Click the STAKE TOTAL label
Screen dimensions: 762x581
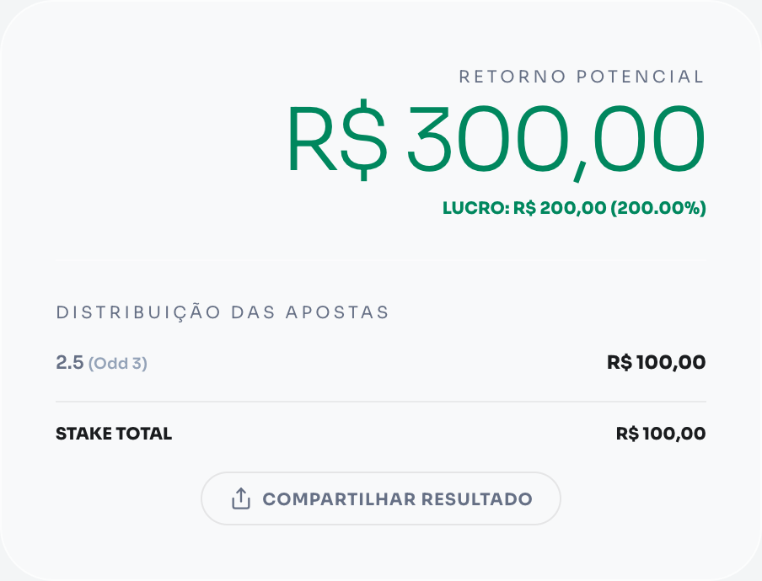coord(113,433)
